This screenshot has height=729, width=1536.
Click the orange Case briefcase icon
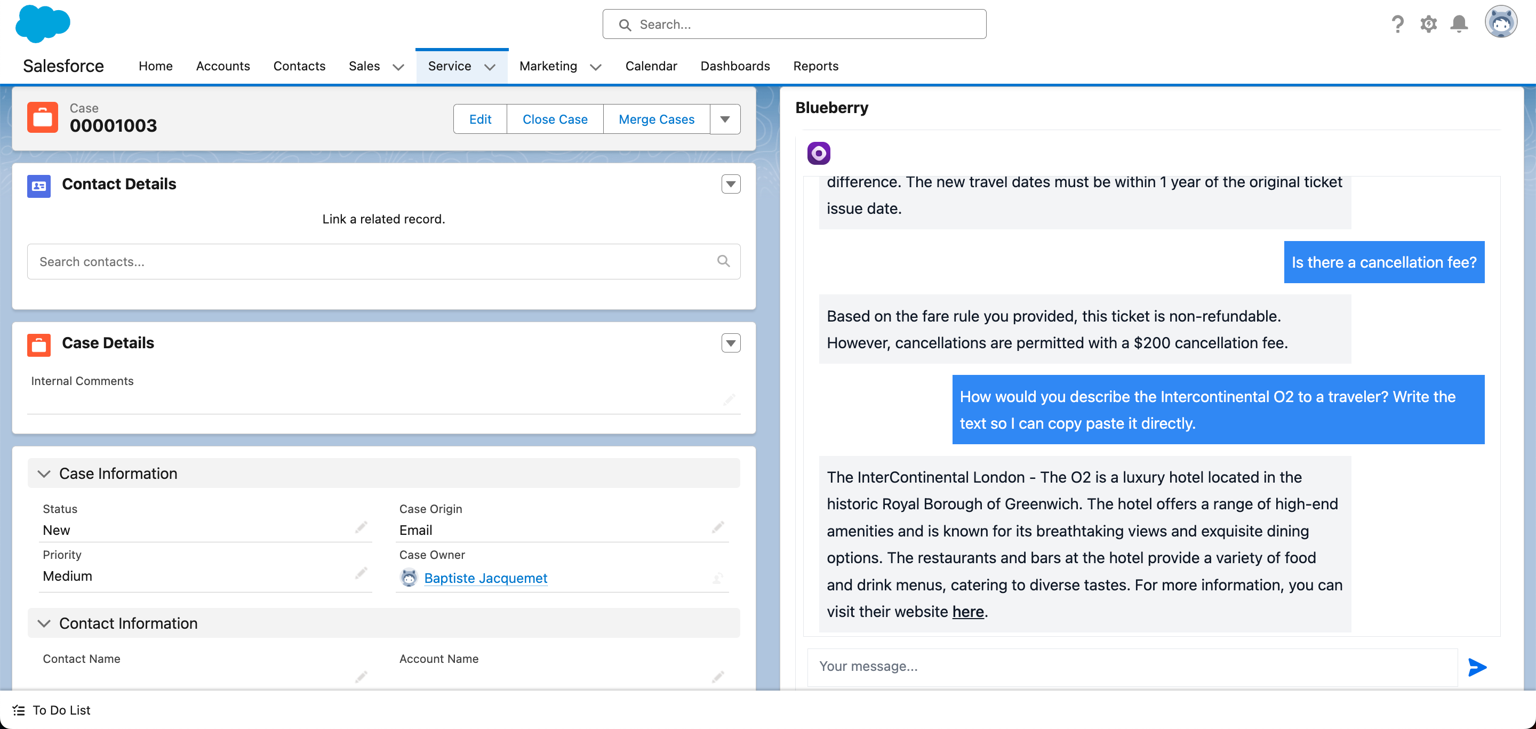click(42, 117)
